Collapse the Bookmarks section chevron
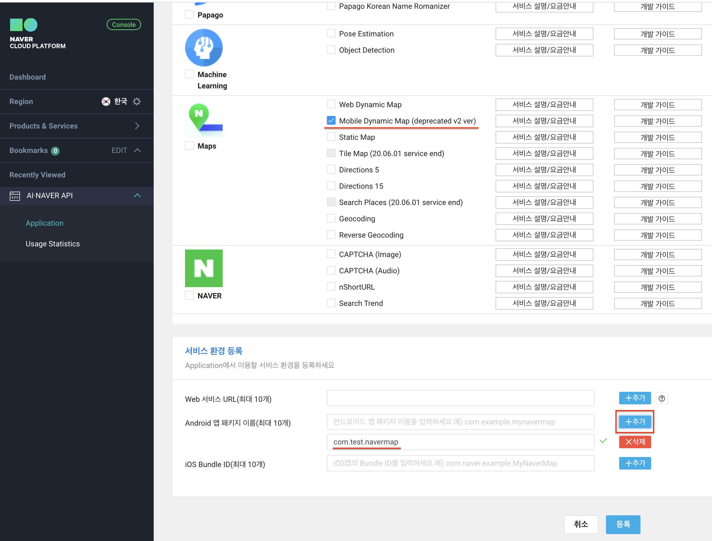This screenshot has width=712, height=541. click(x=137, y=150)
